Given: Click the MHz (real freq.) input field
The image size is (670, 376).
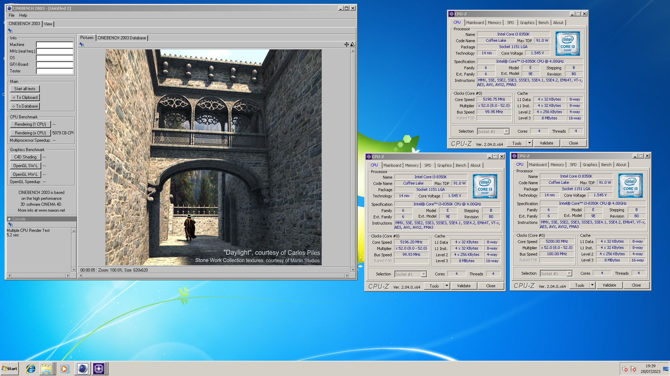Looking at the screenshot, I should tap(55, 51).
